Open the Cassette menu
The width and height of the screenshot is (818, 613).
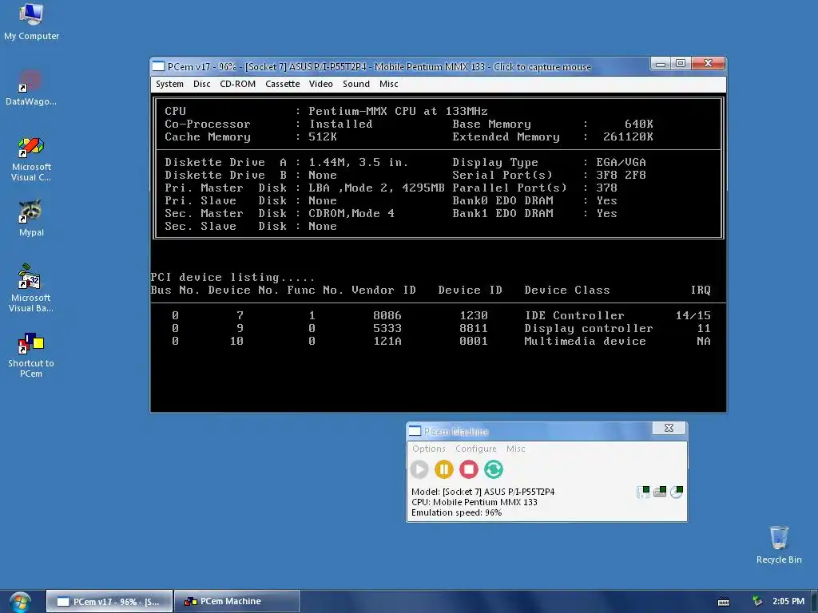click(x=282, y=84)
